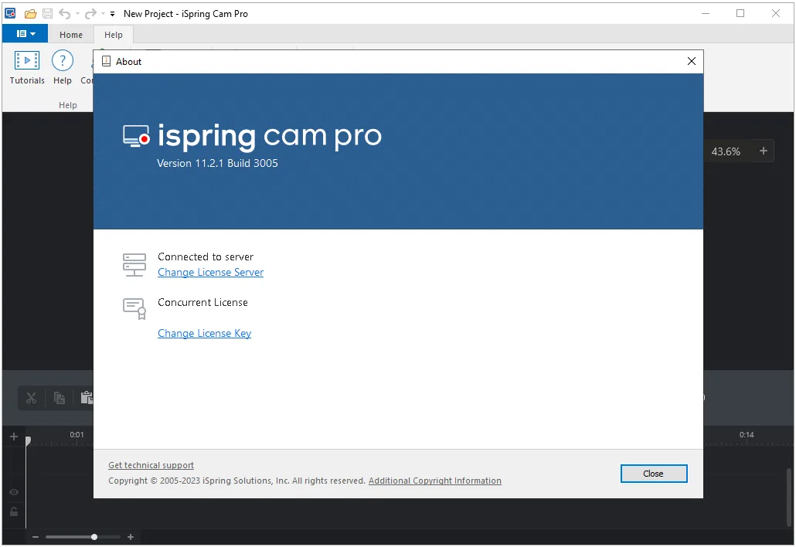Switch to the Home ribbon tab

click(x=71, y=35)
